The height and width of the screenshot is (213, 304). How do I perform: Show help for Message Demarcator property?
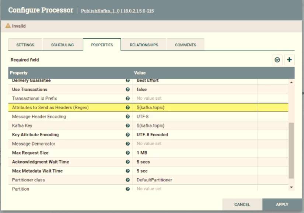tap(127, 144)
